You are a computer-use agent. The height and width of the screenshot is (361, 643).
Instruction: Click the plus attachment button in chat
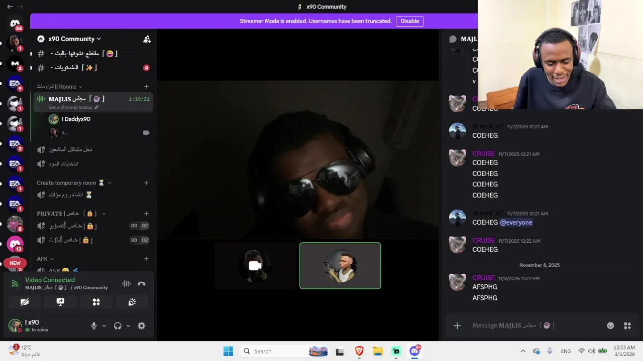[457, 325]
